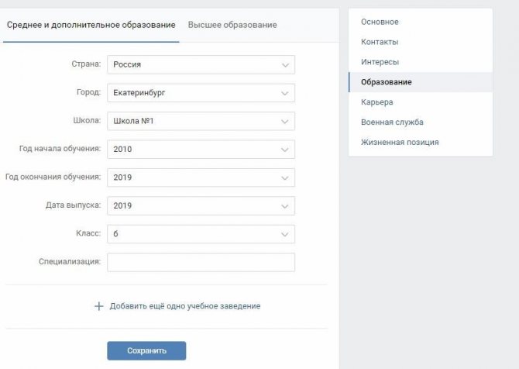The height and width of the screenshot is (369, 519).
Task: Open the Год начала обучения dropdown
Action: pyautogui.click(x=201, y=149)
